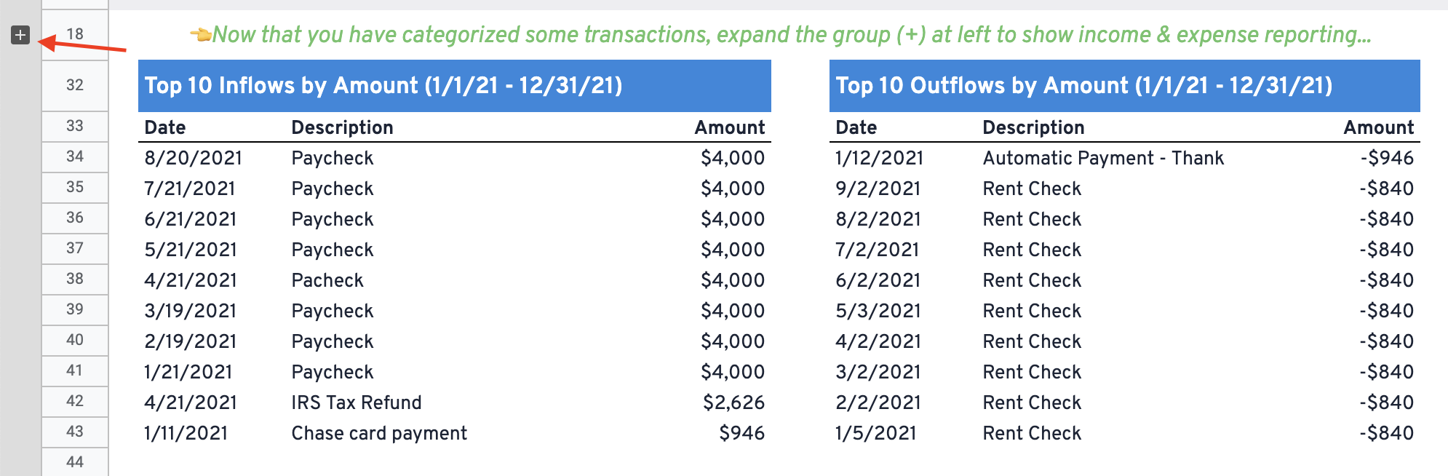Click the -$946 outflow amount

1387,158
